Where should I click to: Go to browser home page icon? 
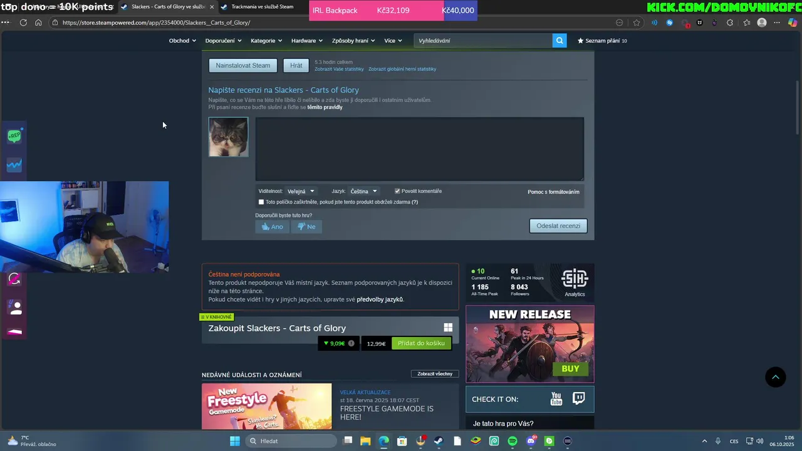(x=38, y=23)
